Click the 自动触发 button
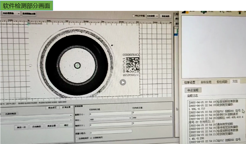Screen dimensions: 246x144 point(37,126)
